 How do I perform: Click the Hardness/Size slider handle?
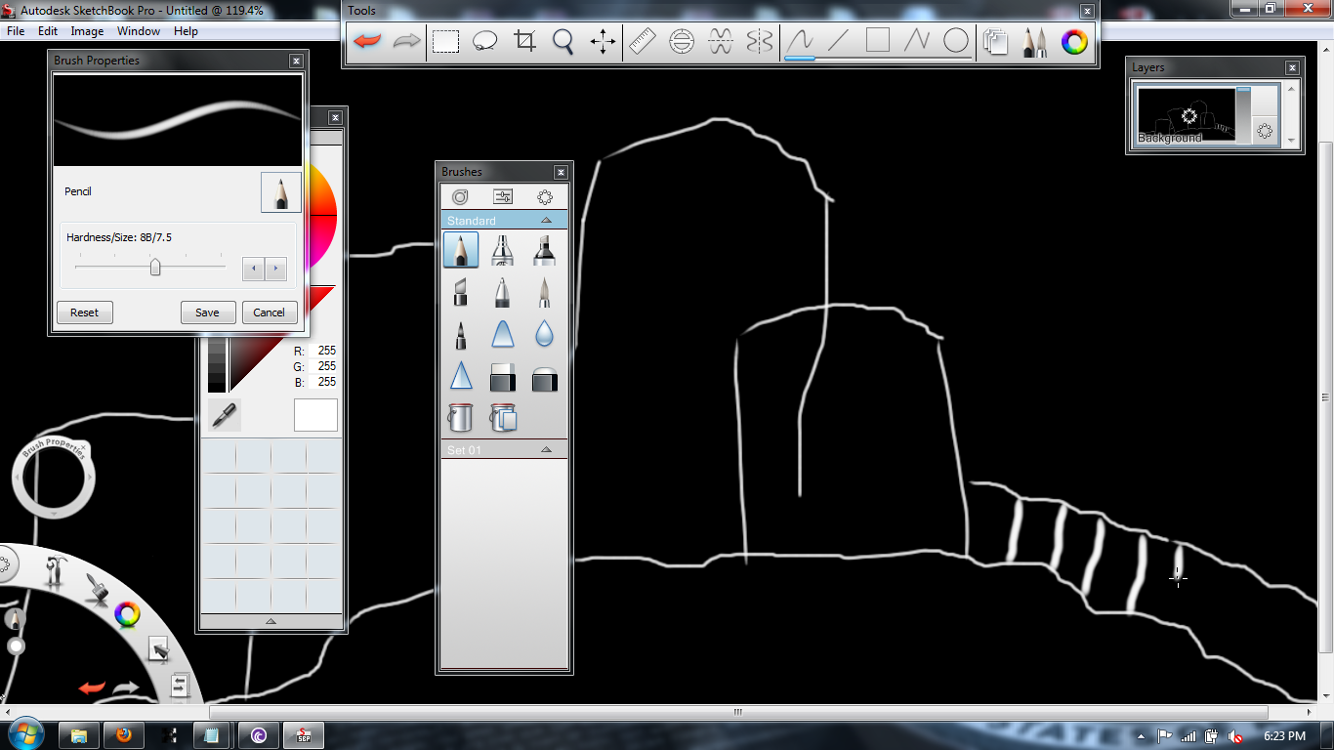(154, 268)
